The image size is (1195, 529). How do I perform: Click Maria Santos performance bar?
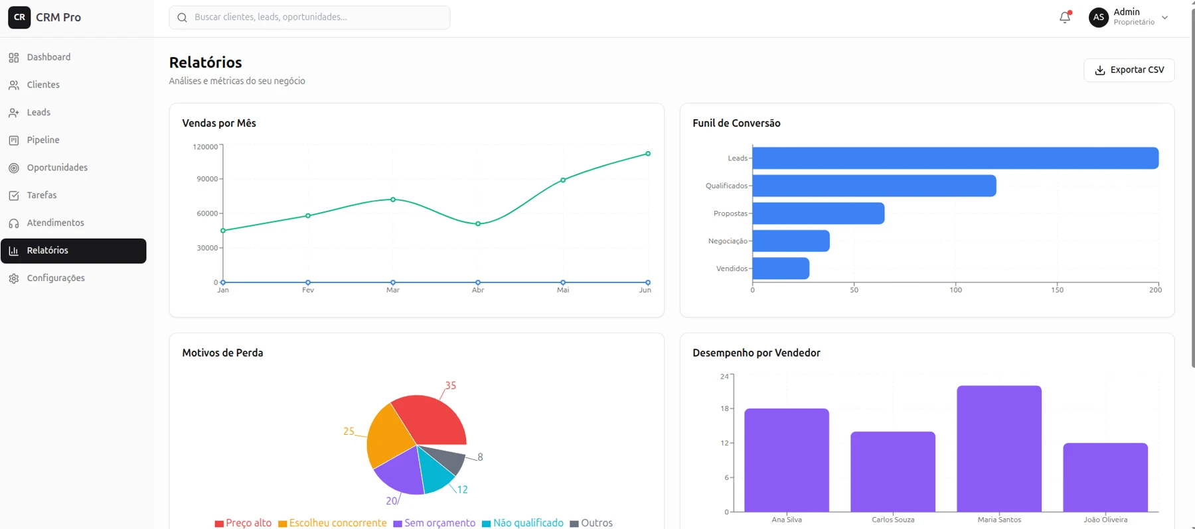click(999, 449)
